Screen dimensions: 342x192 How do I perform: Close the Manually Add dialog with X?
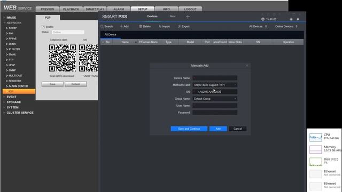pyautogui.click(x=247, y=66)
